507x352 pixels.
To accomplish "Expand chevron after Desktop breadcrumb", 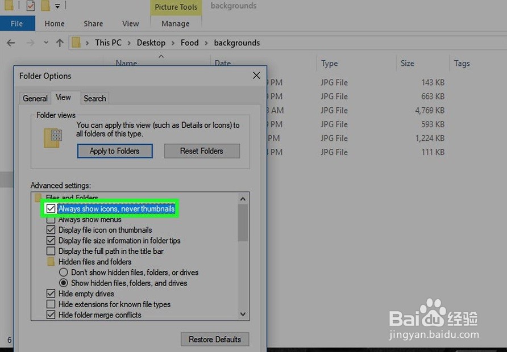I will [173, 43].
